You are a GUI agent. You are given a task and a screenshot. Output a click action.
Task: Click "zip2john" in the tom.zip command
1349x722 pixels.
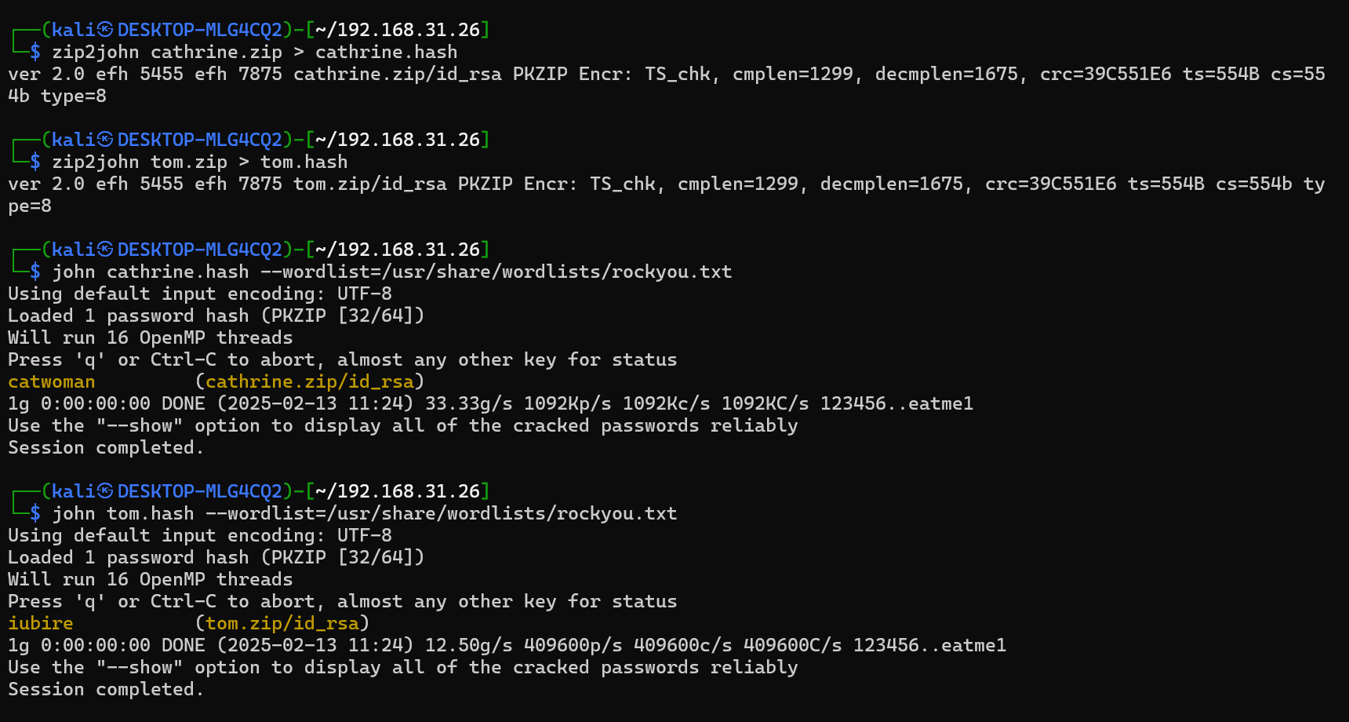(96, 162)
